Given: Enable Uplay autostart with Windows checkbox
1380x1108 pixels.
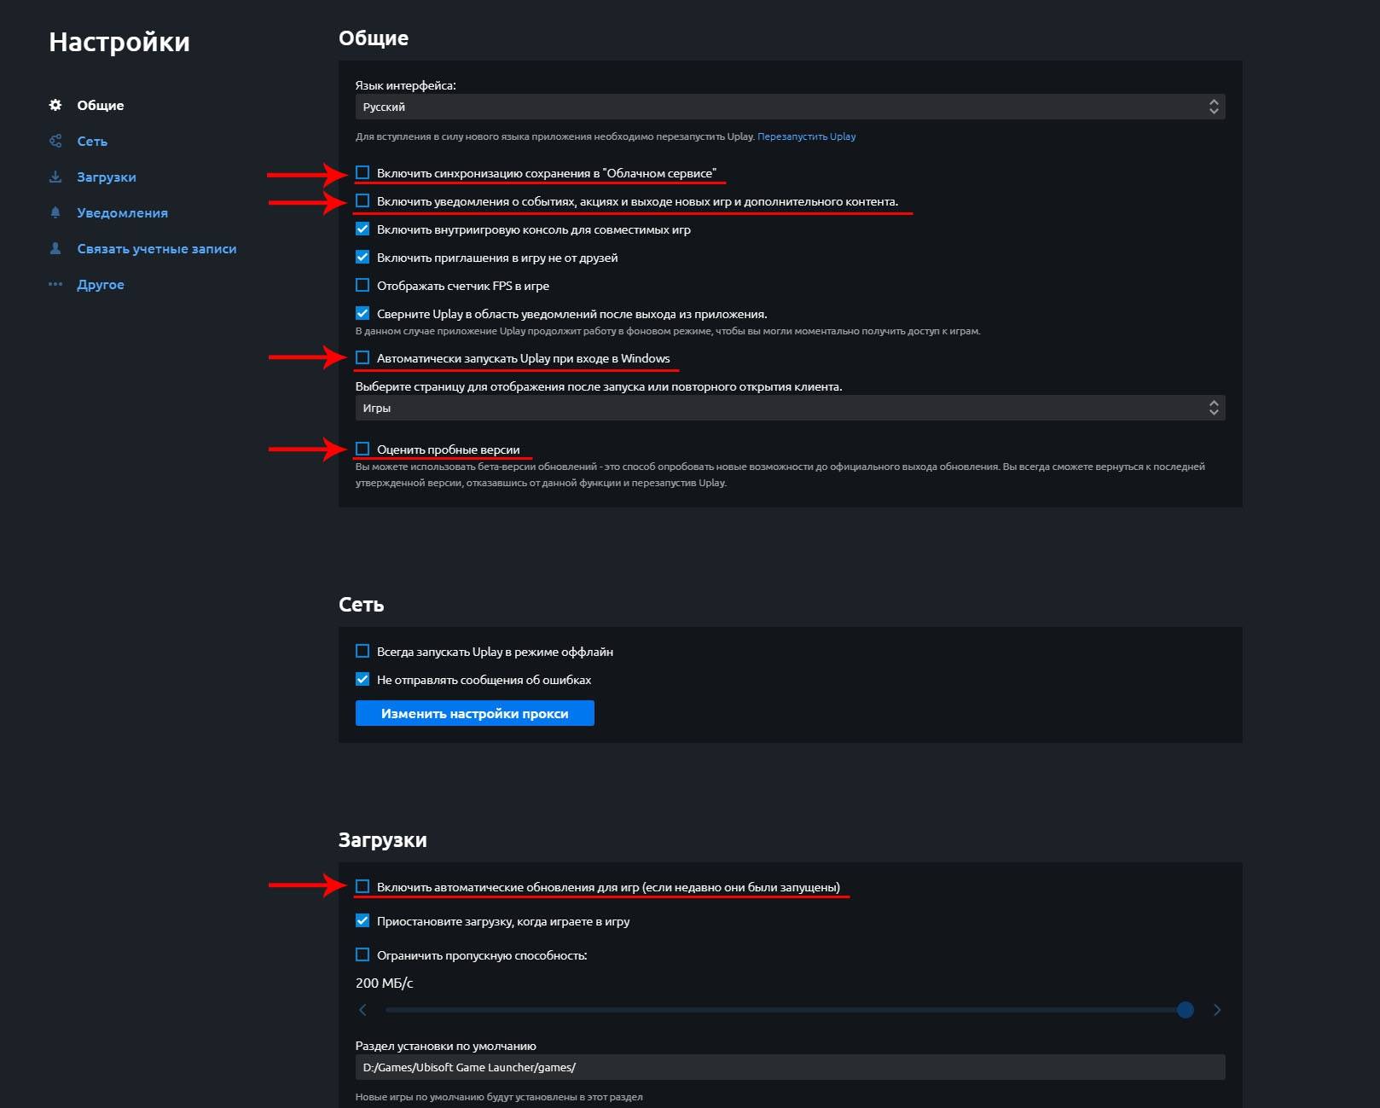Looking at the screenshot, I should pyautogui.click(x=362, y=358).
